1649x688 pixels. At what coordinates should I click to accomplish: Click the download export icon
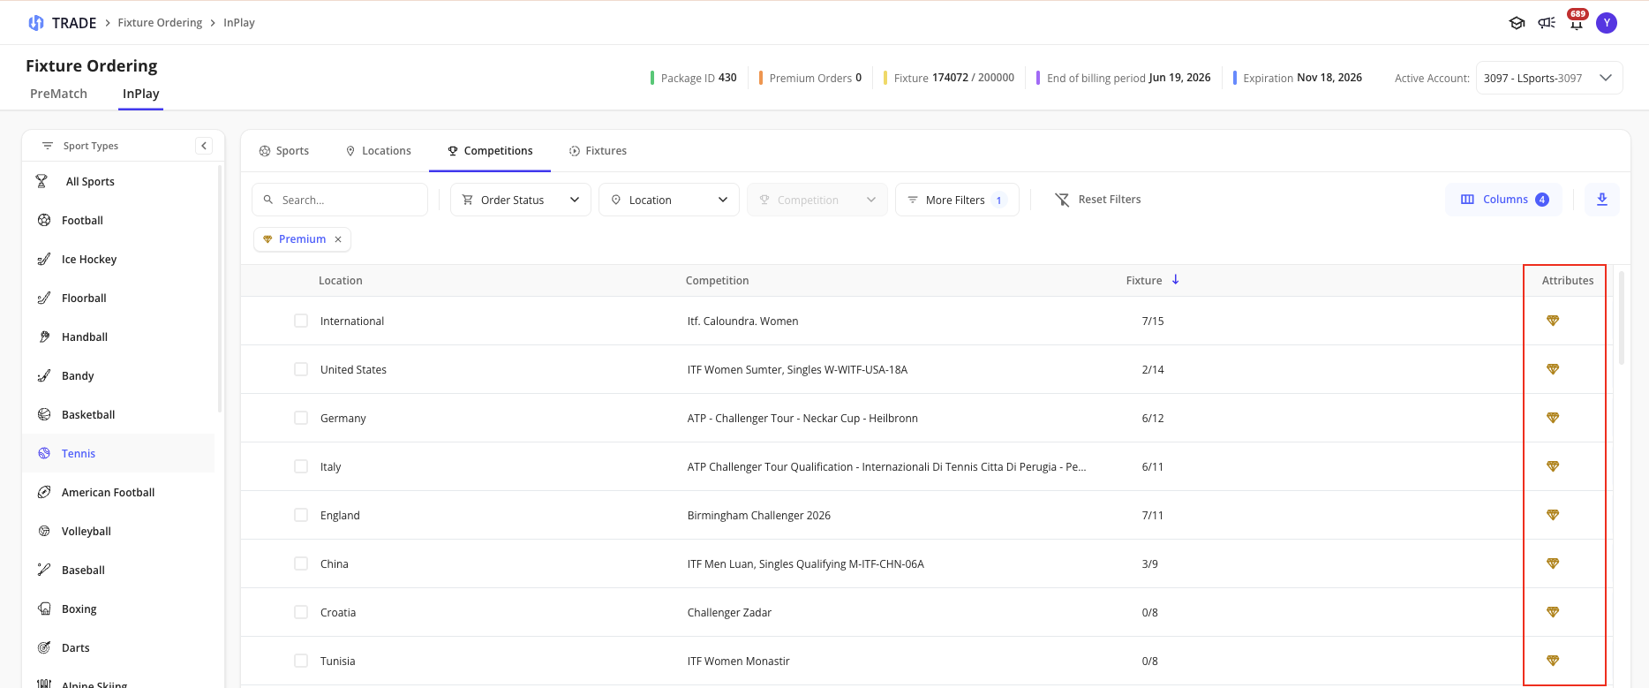1602,200
